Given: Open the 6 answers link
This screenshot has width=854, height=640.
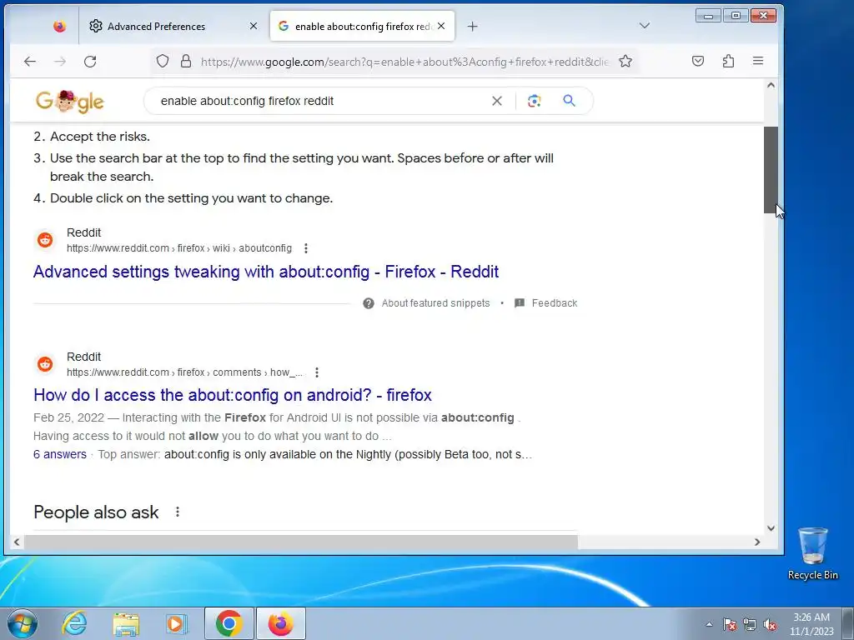Looking at the screenshot, I should 60,454.
